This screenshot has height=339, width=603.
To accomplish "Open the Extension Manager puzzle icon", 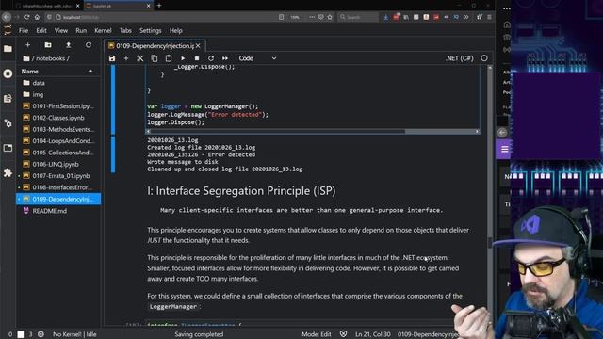I will pos(8,173).
